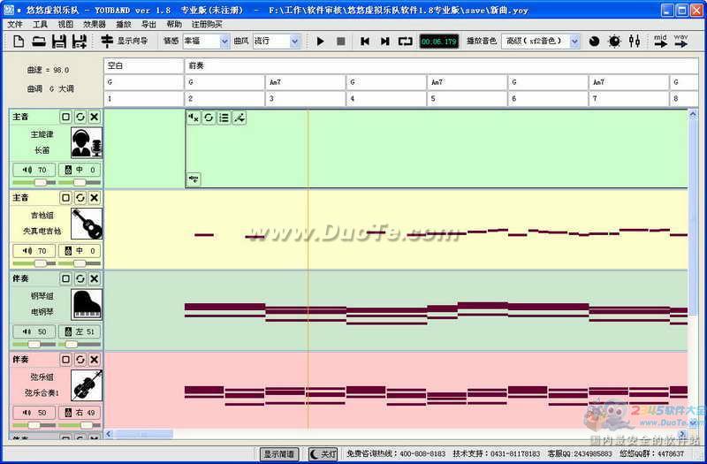Mute the segment in lead melody track
The height and width of the screenshot is (464, 707).
click(194, 118)
